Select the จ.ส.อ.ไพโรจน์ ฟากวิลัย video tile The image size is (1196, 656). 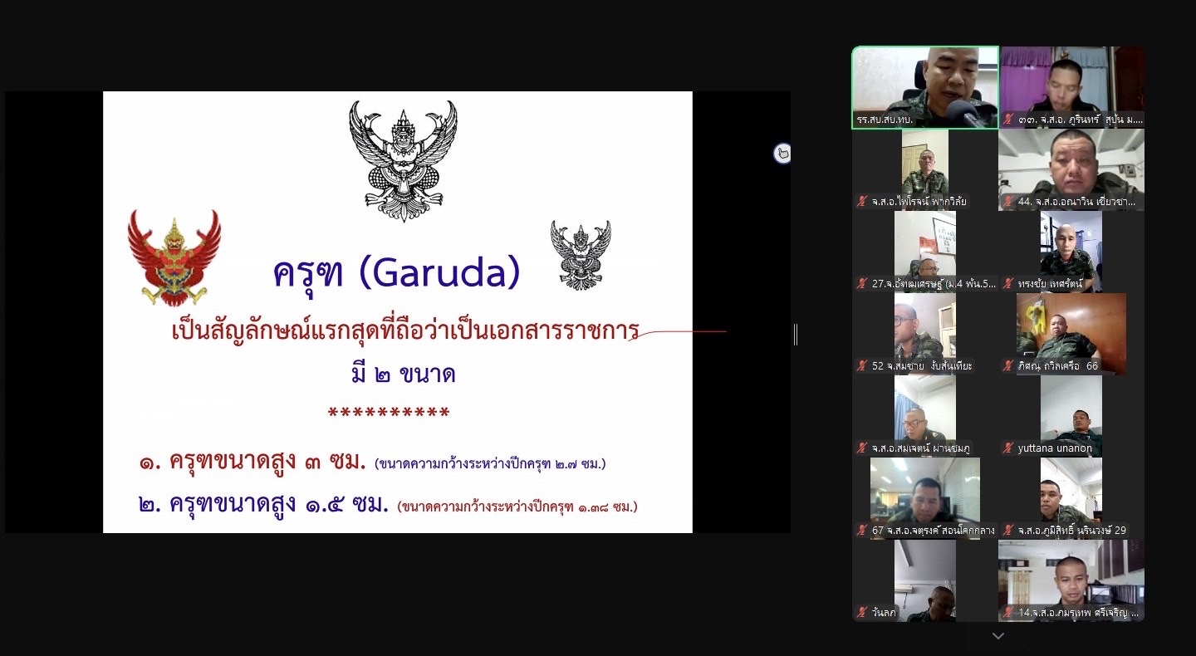pyautogui.click(x=925, y=169)
